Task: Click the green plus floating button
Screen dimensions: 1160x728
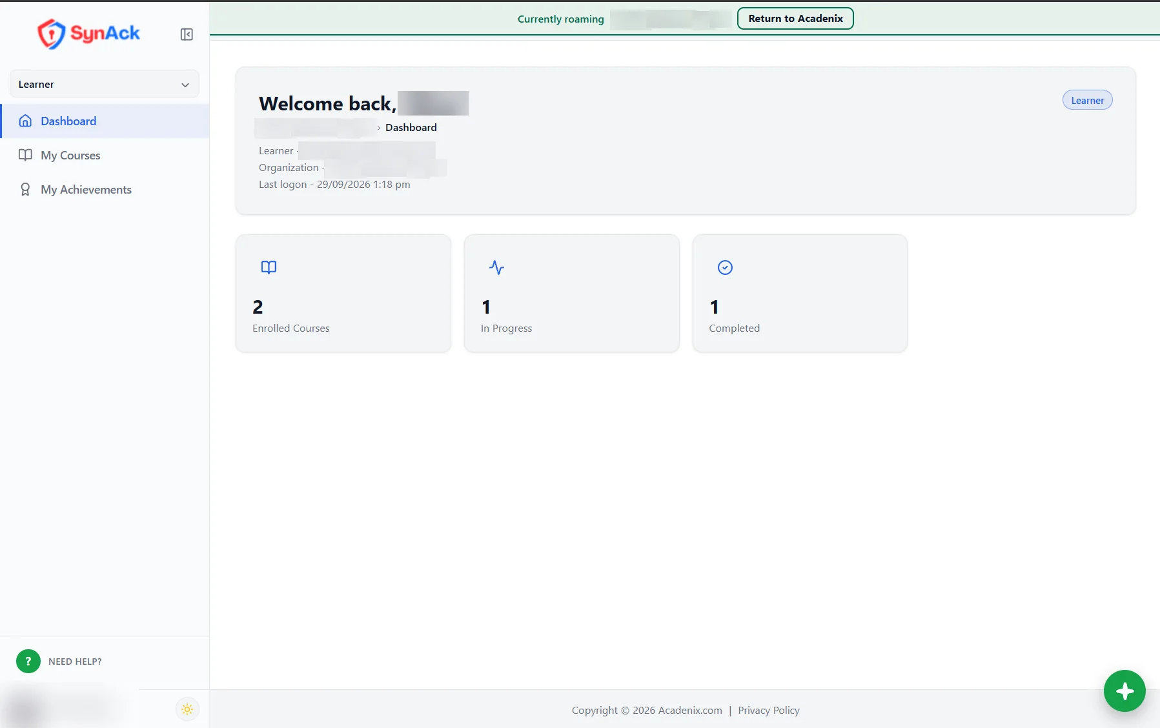Action: tap(1124, 691)
